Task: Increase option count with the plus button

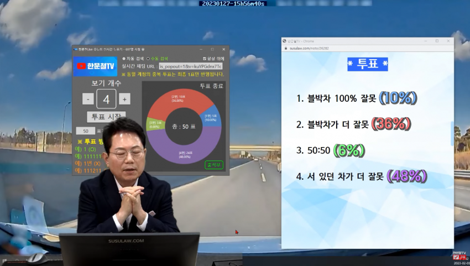Action: pyautogui.click(x=124, y=99)
